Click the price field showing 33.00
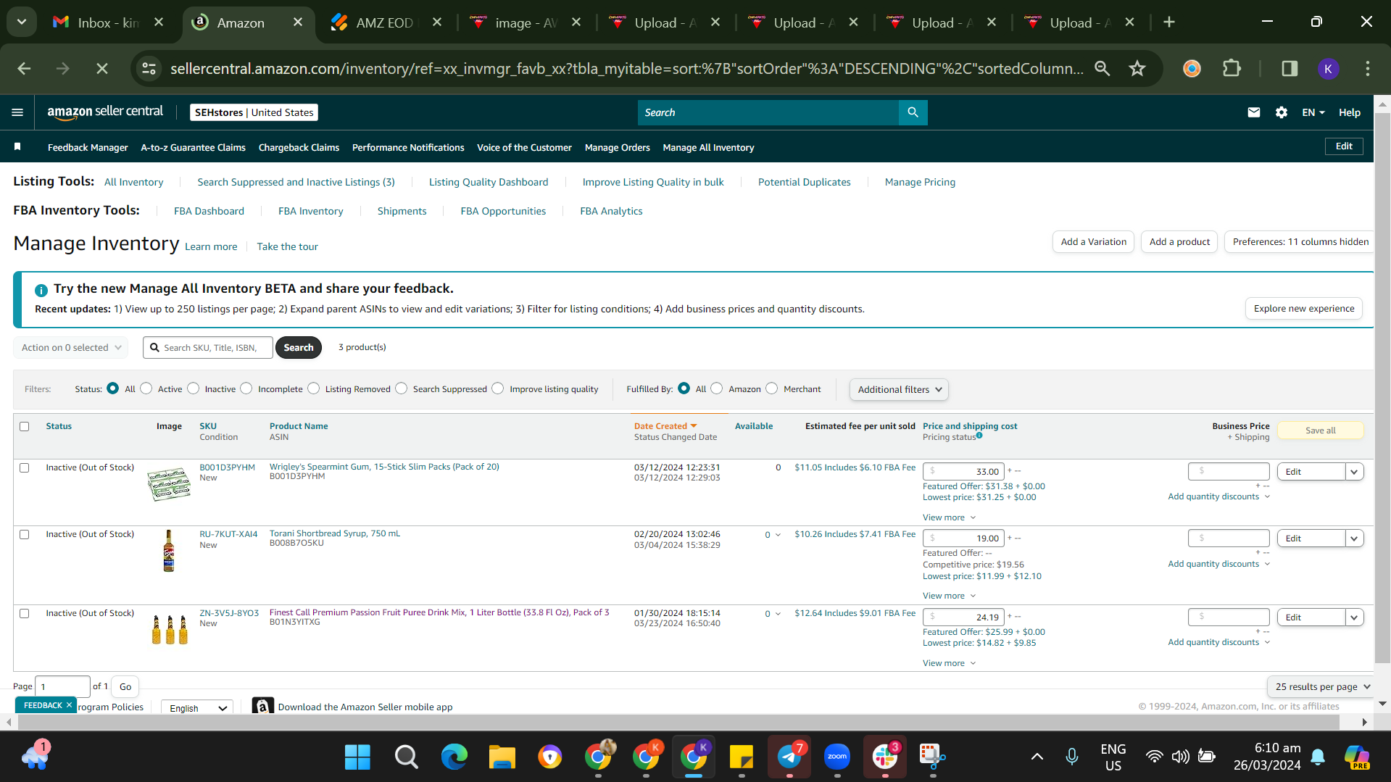This screenshot has height=782, width=1391. point(963,471)
